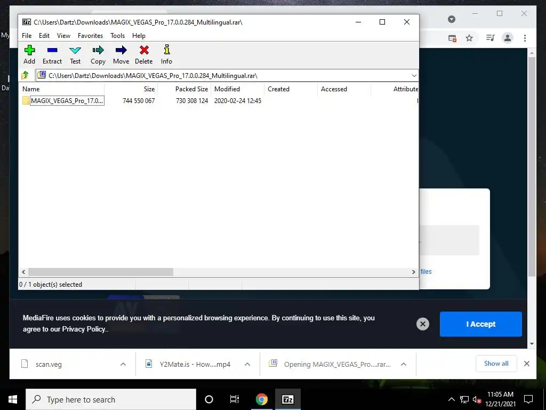The width and height of the screenshot is (546, 410).
Task: Open the Chrome profile avatar icon
Action: click(508, 38)
